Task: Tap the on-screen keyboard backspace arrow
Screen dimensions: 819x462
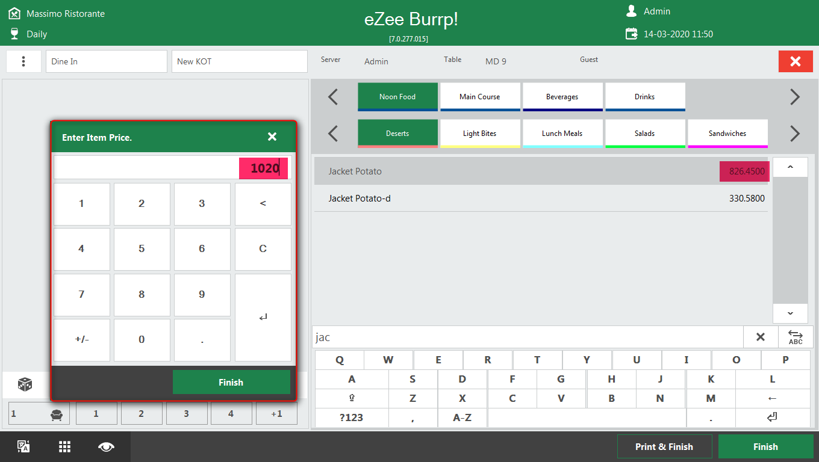Action: [773, 398]
